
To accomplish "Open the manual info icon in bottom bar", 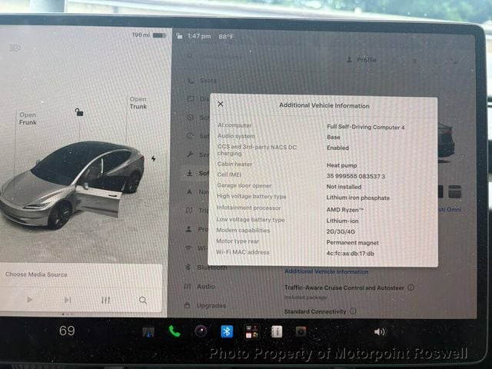I will tap(277, 331).
